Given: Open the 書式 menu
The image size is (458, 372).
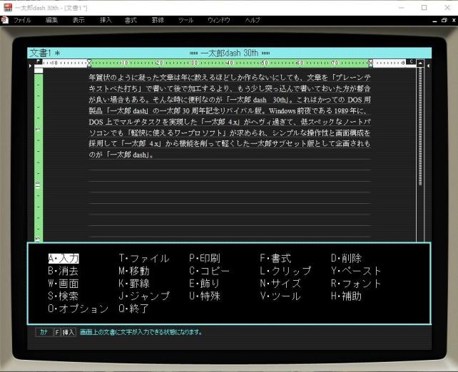Looking at the screenshot, I should (x=131, y=20).
